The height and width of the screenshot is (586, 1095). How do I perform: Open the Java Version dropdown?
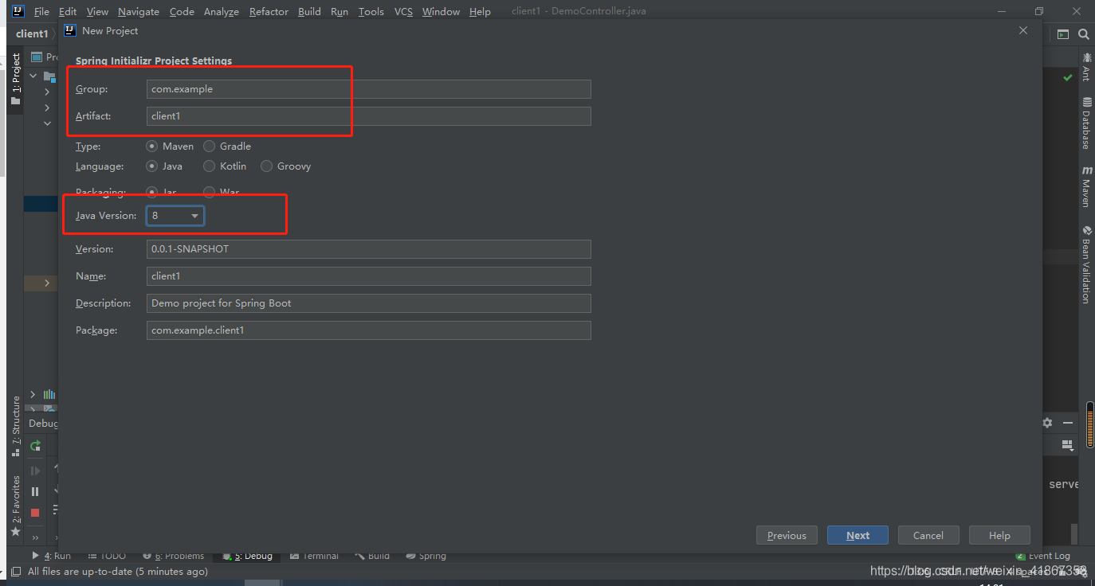(x=175, y=216)
